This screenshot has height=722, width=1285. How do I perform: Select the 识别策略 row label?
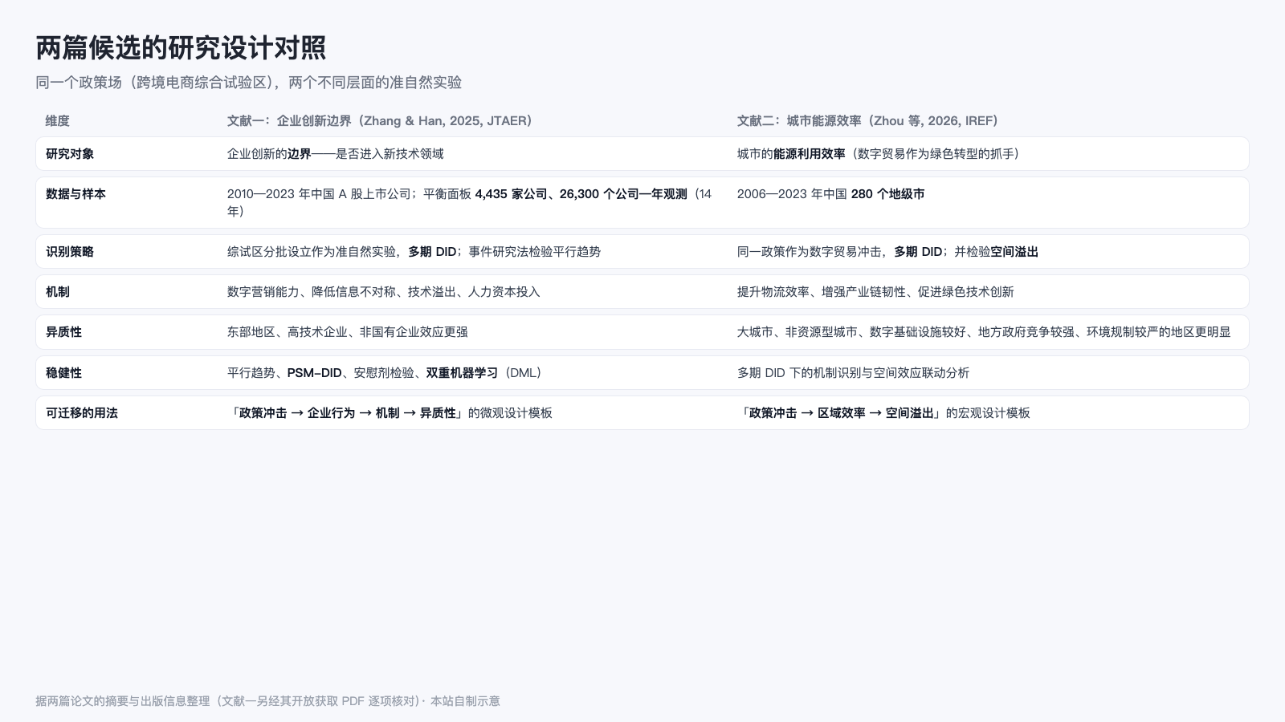[x=70, y=252]
